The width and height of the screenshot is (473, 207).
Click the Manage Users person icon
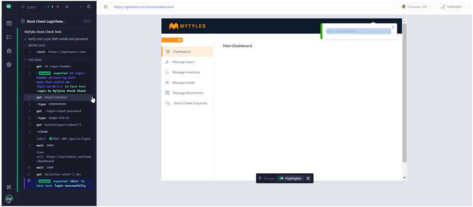click(167, 62)
